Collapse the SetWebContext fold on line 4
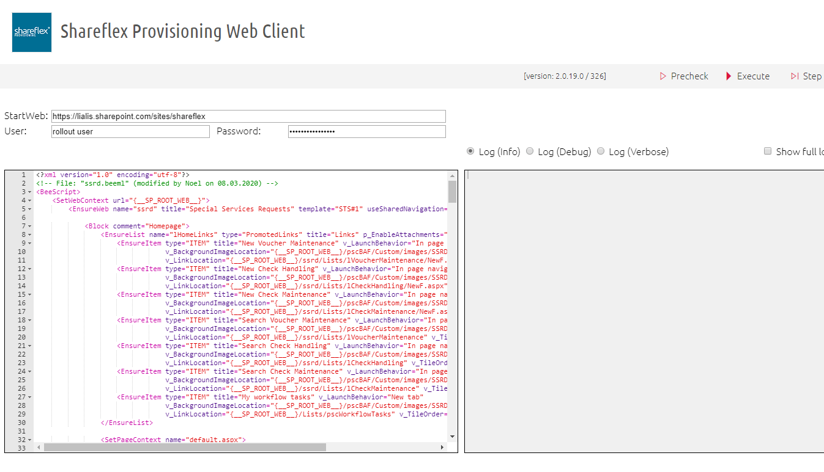 tap(30, 200)
